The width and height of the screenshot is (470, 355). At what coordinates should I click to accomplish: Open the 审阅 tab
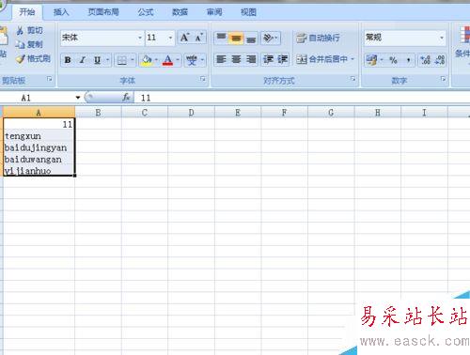click(x=214, y=12)
